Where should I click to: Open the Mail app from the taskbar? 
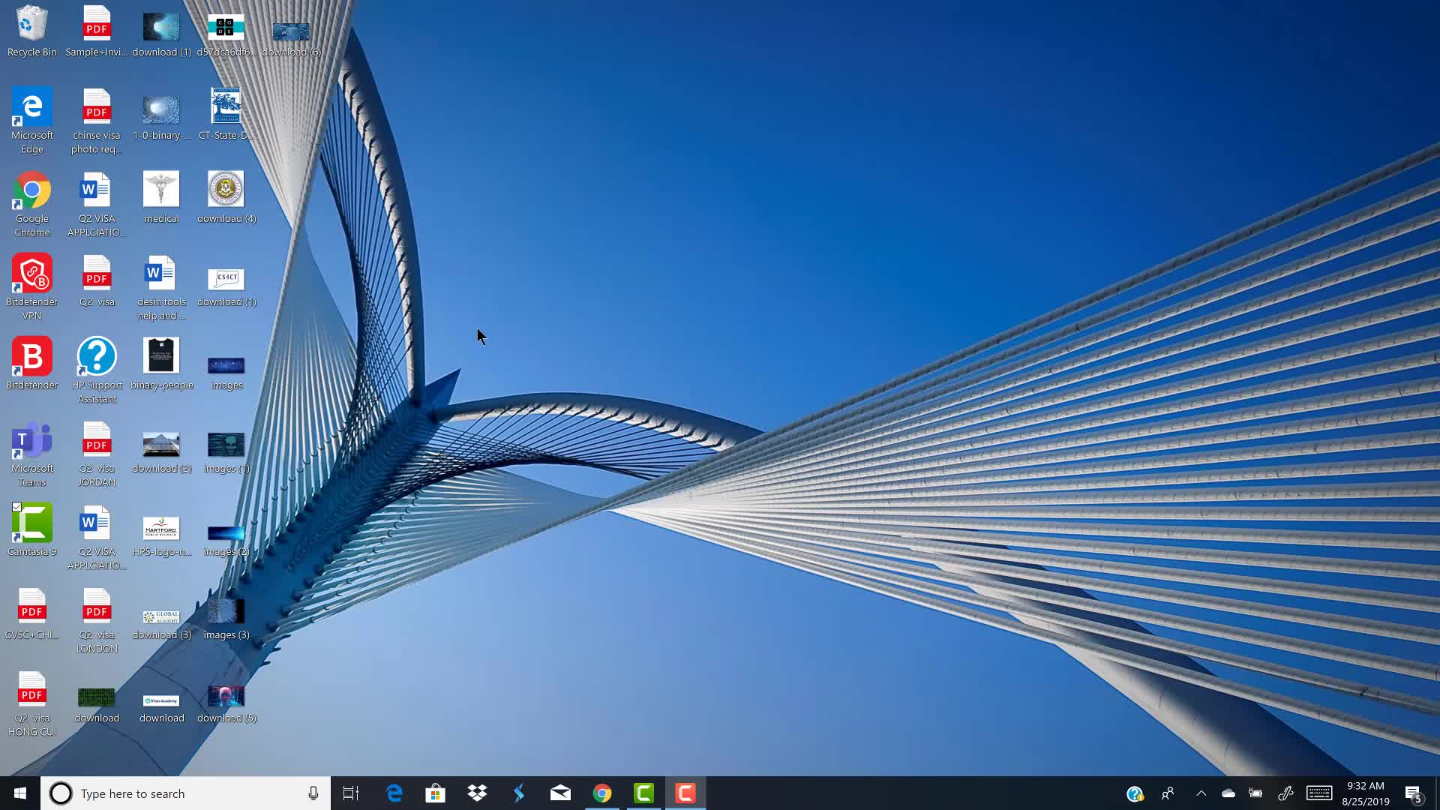coord(560,793)
